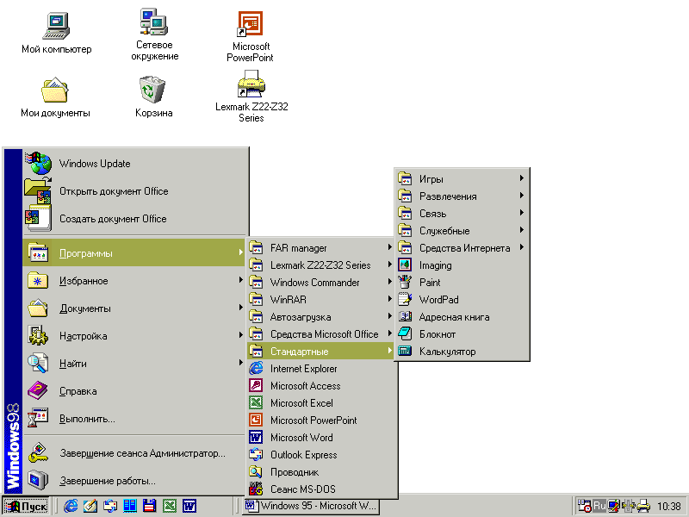Launch Paint from Accessories menu
The image size is (689, 517).
[x=462, y=283]
